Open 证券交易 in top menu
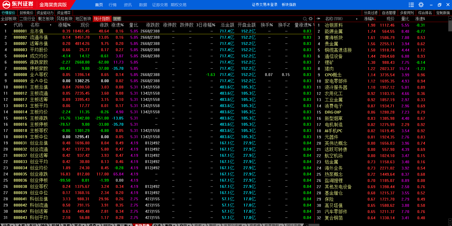The width and height of the screenshot is (452, 226). point(160,5)
